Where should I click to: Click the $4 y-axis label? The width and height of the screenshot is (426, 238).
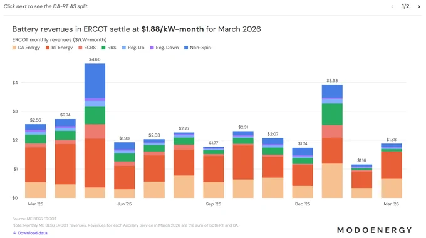click(x=15, y=82)
